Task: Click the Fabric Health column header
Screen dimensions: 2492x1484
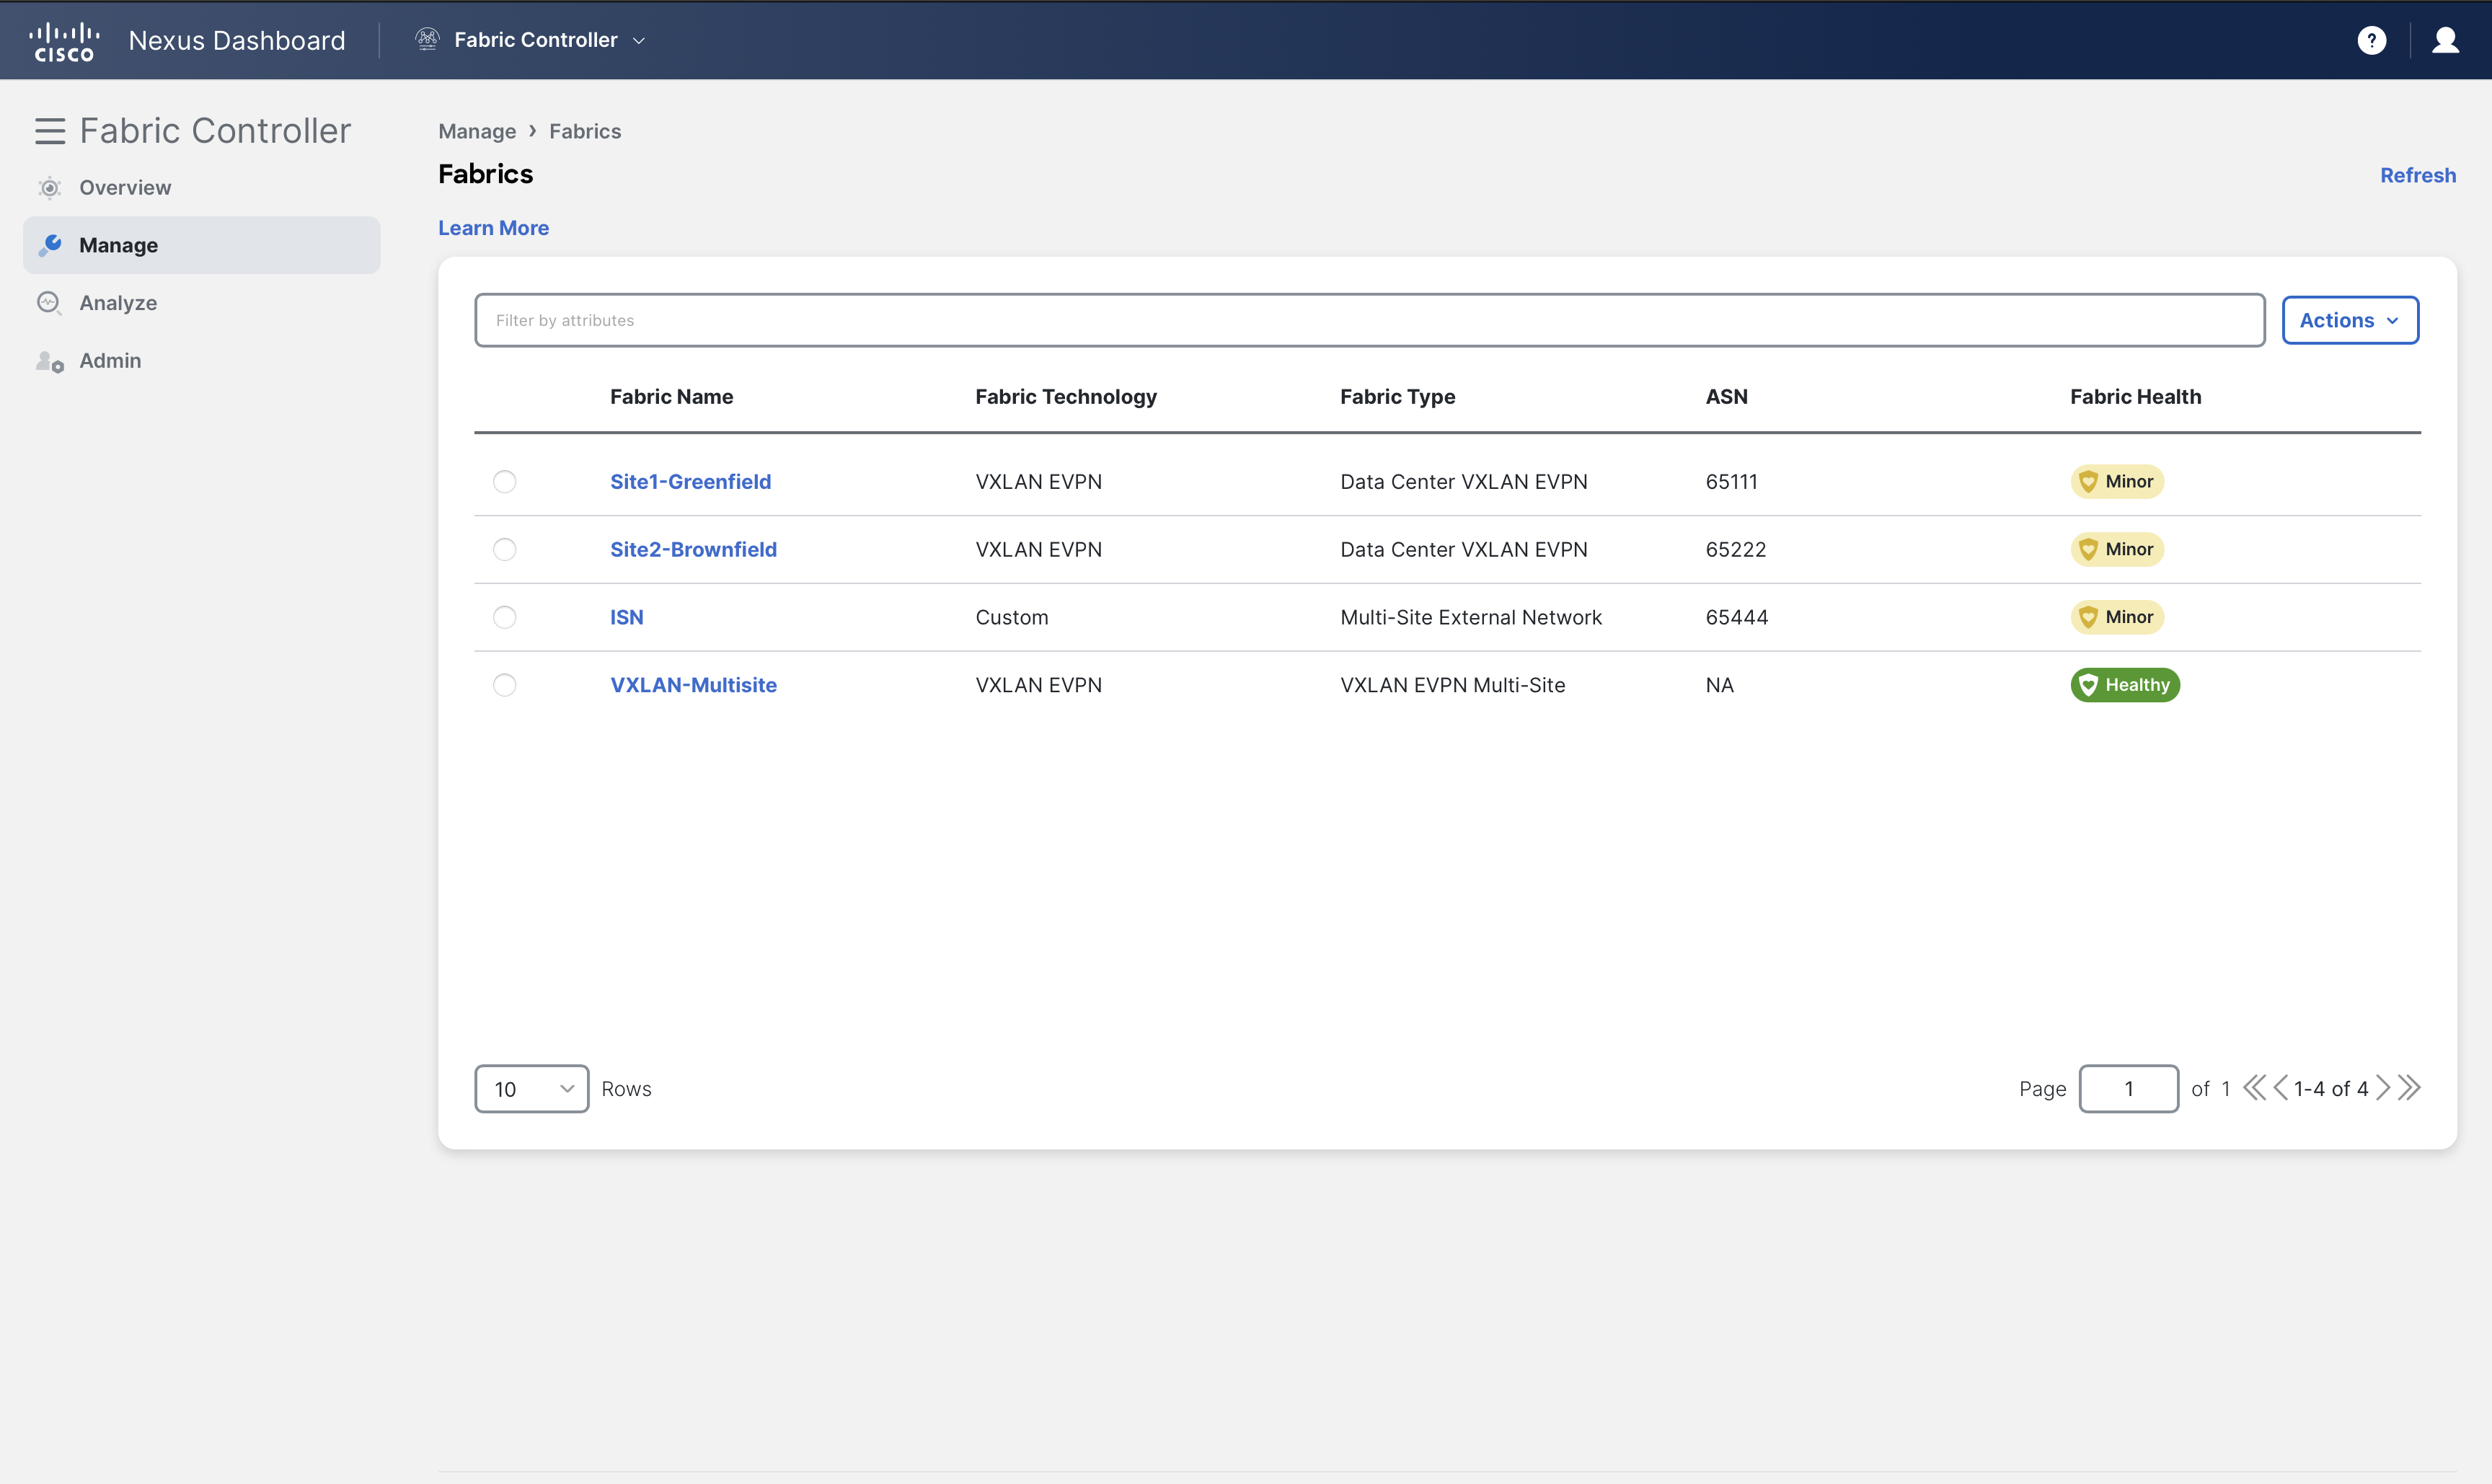Action: tap(2135, 397)
